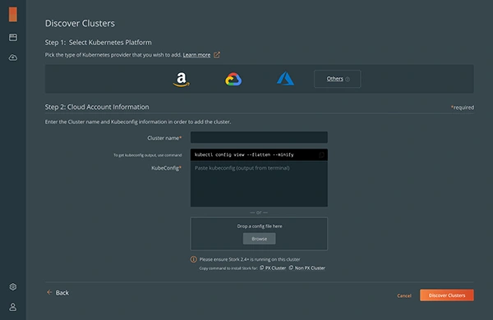
Task: Open the Learn more link
Action: click(x=197, y=55)
